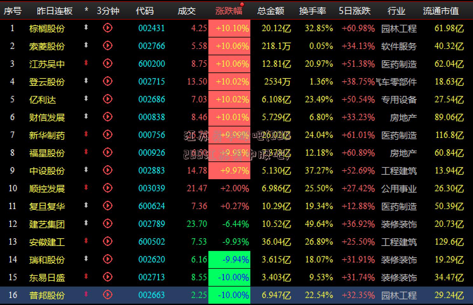
Task: Click the 园林工程 industry in 棕榈股份 row
Action: [399, 29]
